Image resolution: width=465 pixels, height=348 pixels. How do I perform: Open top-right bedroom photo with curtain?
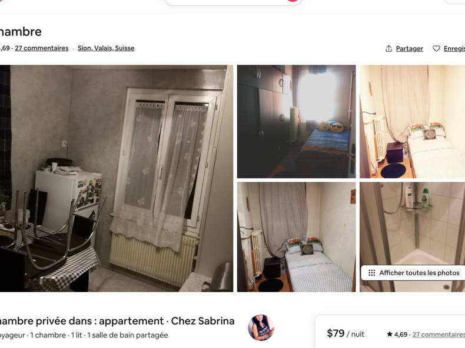(x=412, y=122)
